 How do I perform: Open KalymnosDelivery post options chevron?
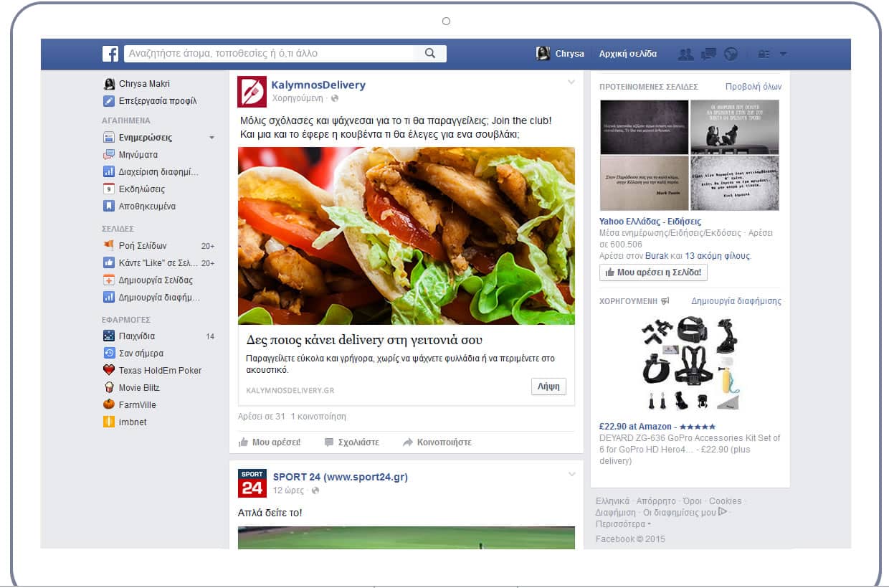click(x=571, y=82)
